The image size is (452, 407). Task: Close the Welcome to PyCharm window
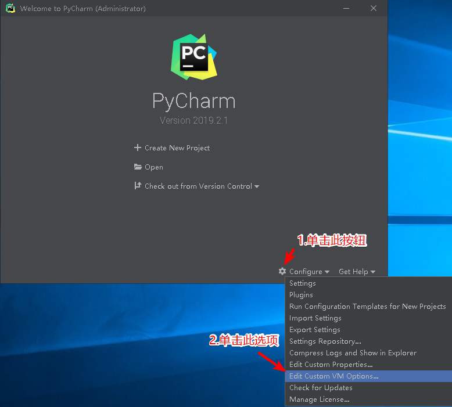pos(374,8)
